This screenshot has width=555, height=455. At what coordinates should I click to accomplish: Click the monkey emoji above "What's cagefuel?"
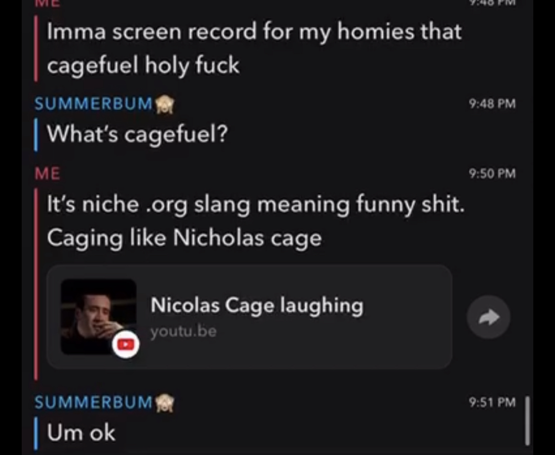(165, 105)
